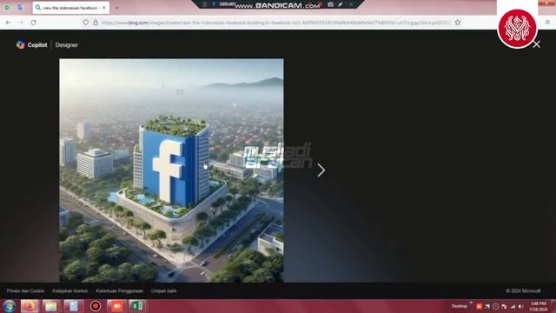Click the Desktop toolbar in taskbar
Image resolution: width=556 pixels, height=313 pixels.
pos(460,306)
